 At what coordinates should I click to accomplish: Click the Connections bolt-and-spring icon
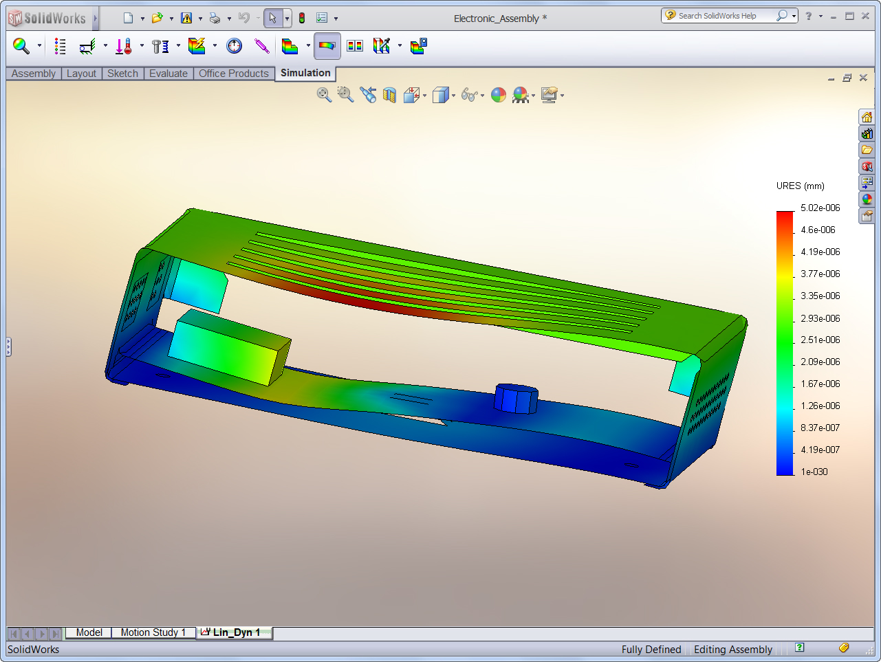point(160,46)
